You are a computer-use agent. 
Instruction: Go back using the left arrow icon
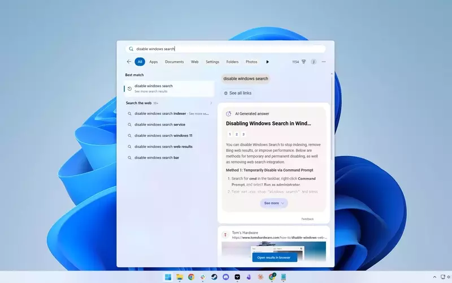tap(129, 62)
